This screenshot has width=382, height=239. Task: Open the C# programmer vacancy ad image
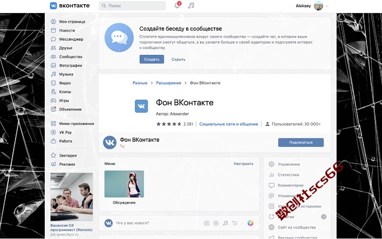click(x=72, y=197)
